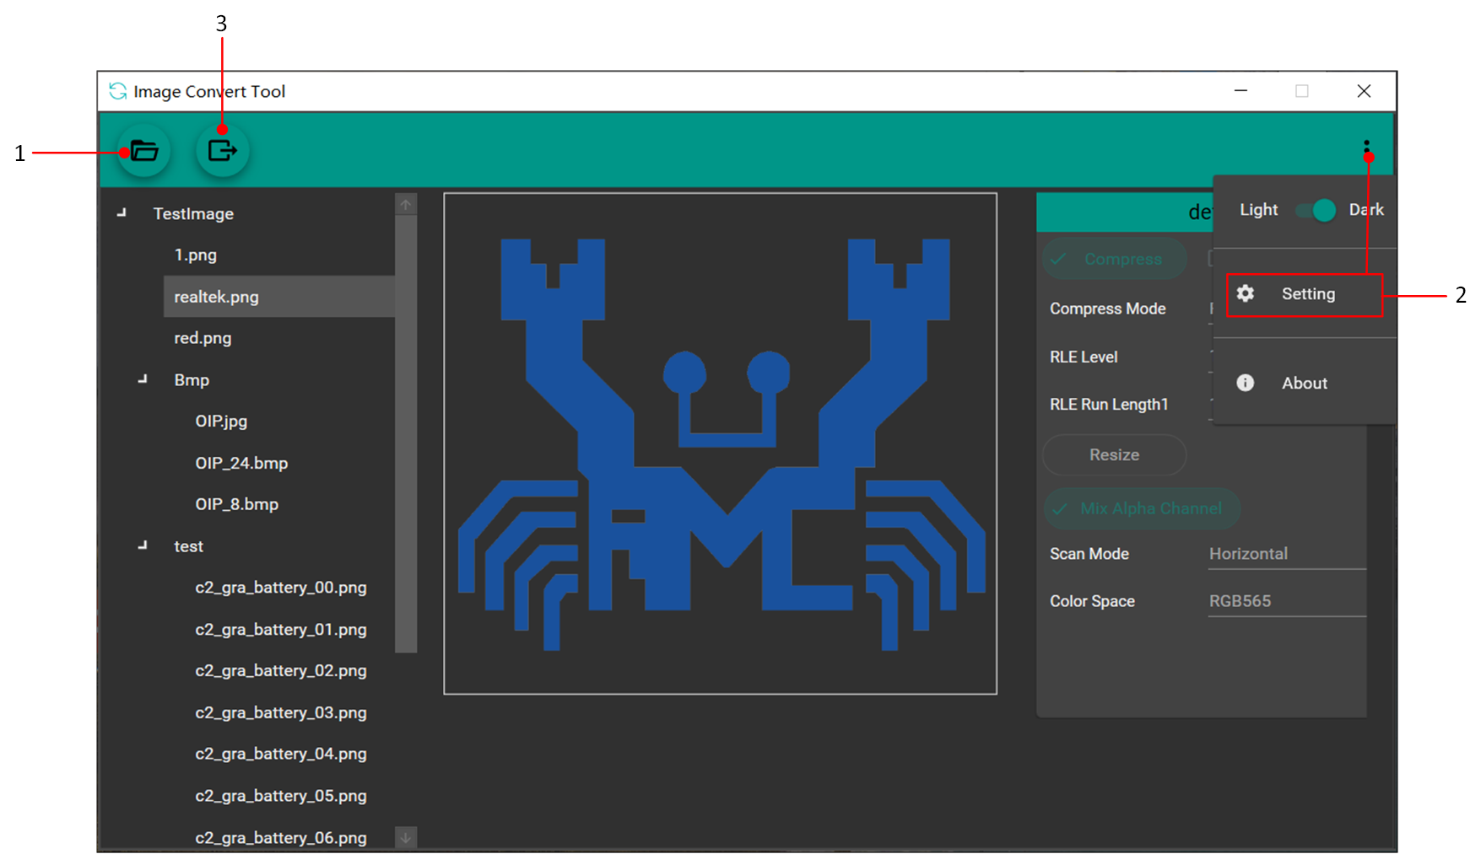Click the scroll down arrow in file tree
This screenshot has height=854, width=1481.
[406, 837]
